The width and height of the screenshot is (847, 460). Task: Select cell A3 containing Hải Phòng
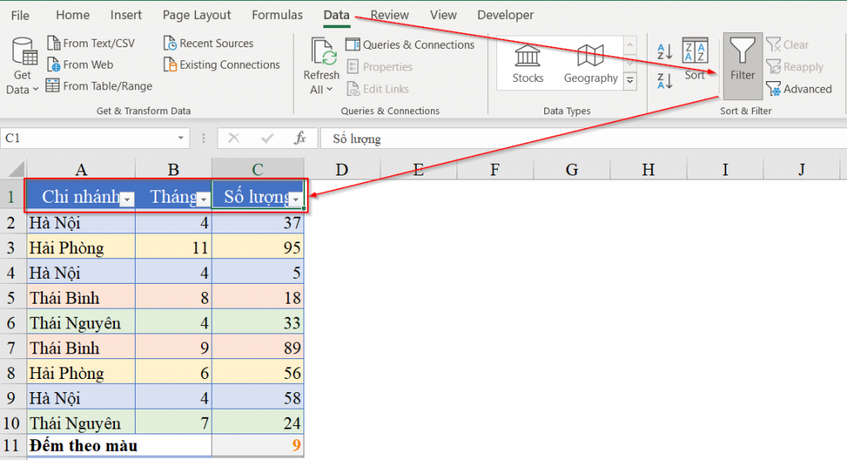(80, 247)
